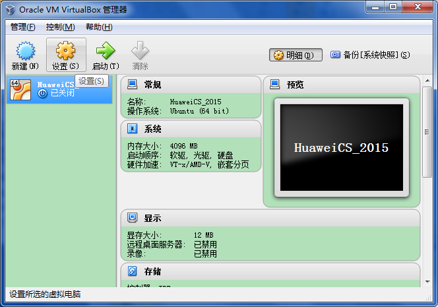
Task: Close the VirtualBox manager window
Action: click(418, 7)
